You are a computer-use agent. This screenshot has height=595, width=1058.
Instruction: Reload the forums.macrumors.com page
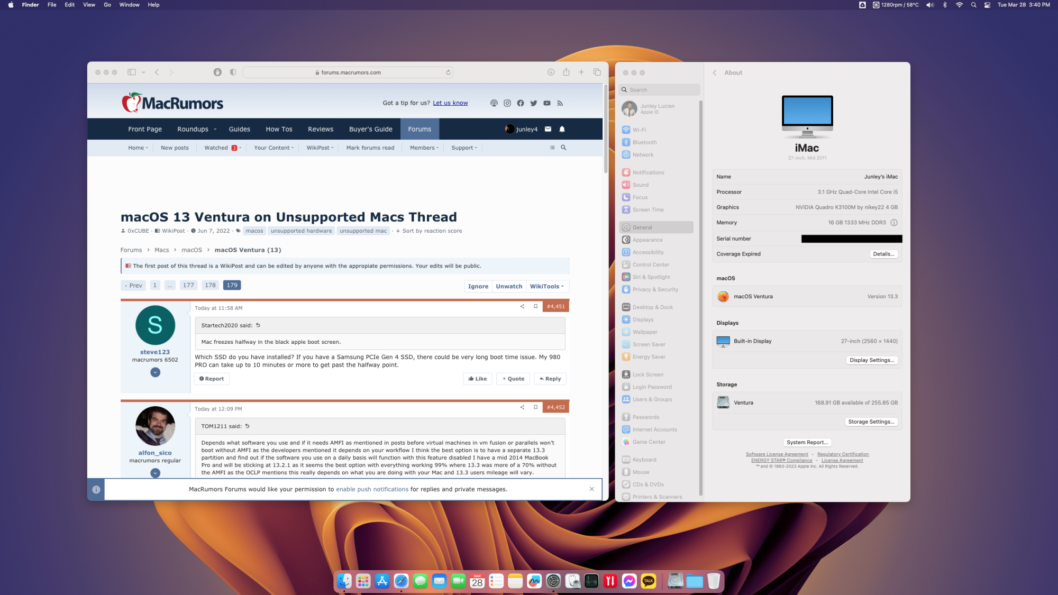pyautogui.click(x=448, y=72)
